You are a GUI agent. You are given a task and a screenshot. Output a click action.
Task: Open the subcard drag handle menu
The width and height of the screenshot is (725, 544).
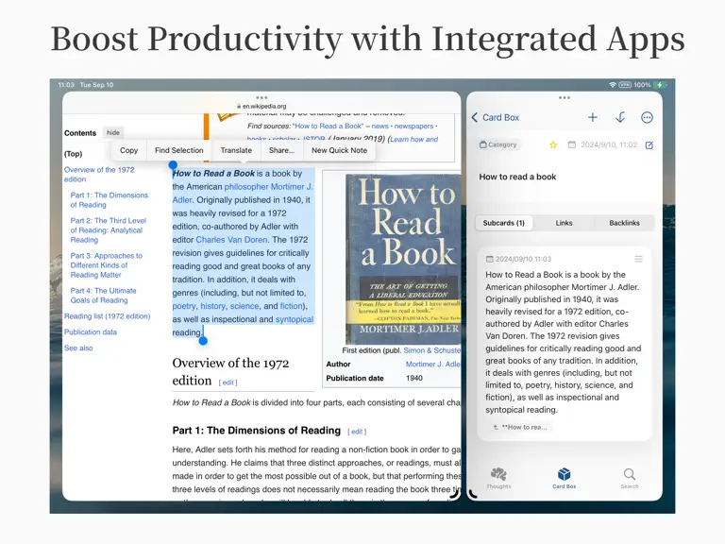[638, 259]
